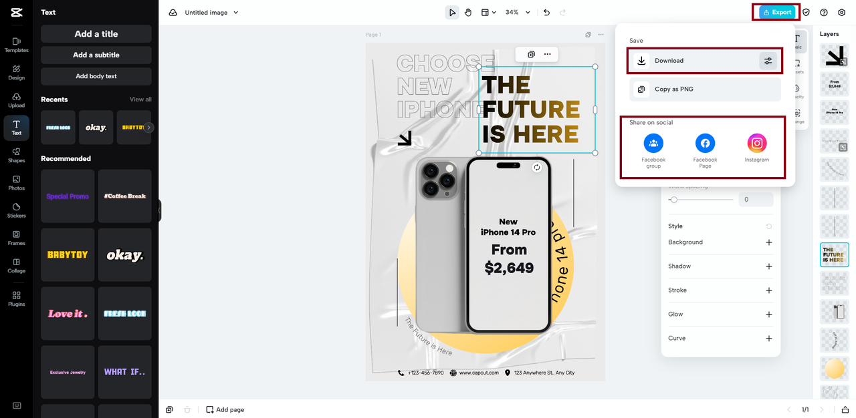Undo the last action
856x418 pixels.
click(546, 12)
